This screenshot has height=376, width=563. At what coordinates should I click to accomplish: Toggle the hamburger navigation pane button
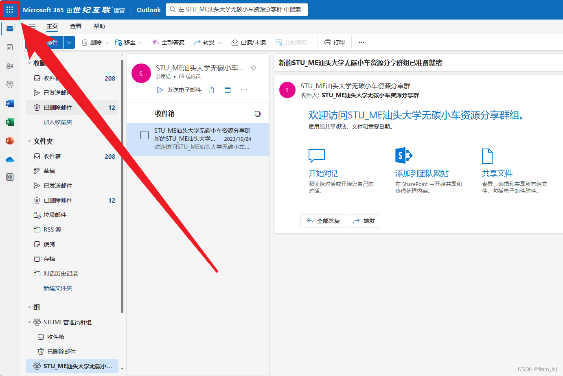pos(32,26)
